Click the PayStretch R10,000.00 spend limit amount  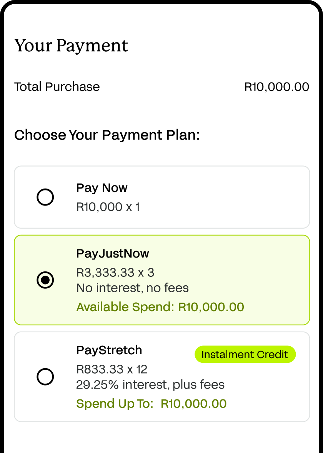click(193, 404)
